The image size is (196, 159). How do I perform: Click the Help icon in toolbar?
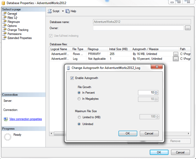click(x=68, y=11)
